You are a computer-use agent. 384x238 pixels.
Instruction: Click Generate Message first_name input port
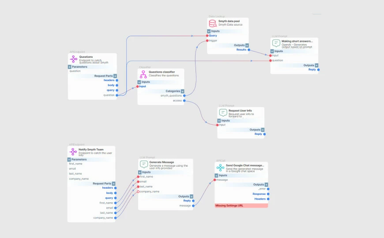coord(138,177)
